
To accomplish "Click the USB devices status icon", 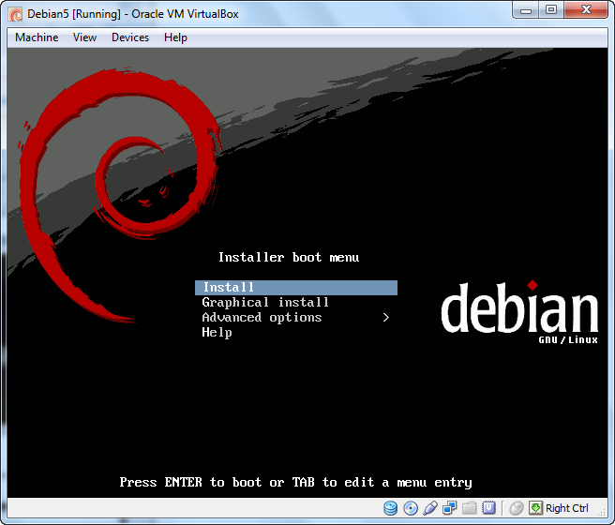I will 430,508.
